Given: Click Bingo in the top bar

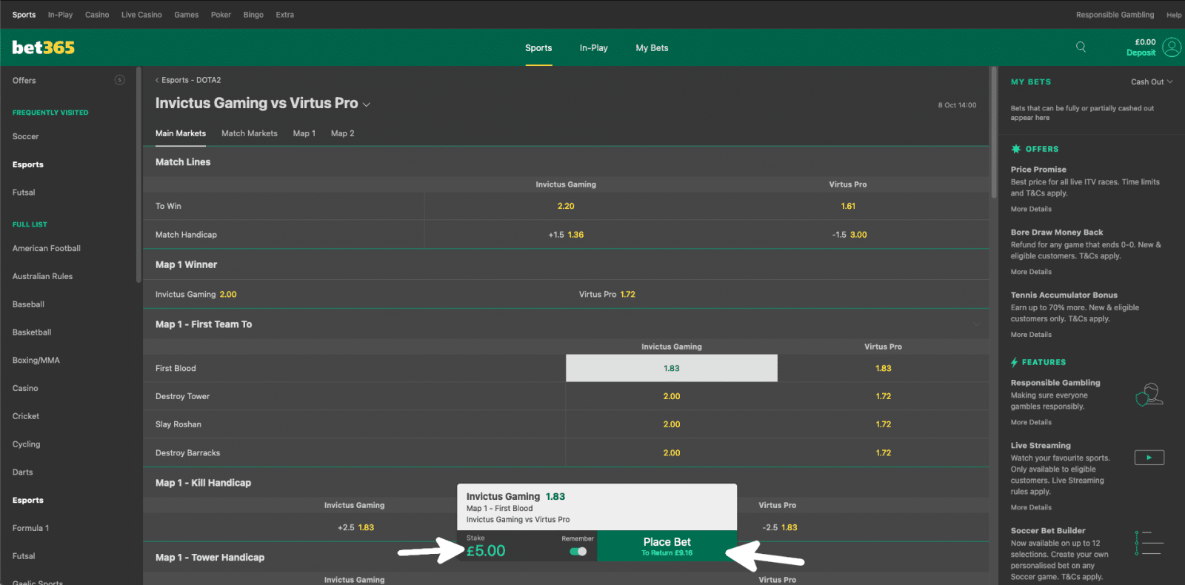Looking at the screenshot, I should [253, 15].
